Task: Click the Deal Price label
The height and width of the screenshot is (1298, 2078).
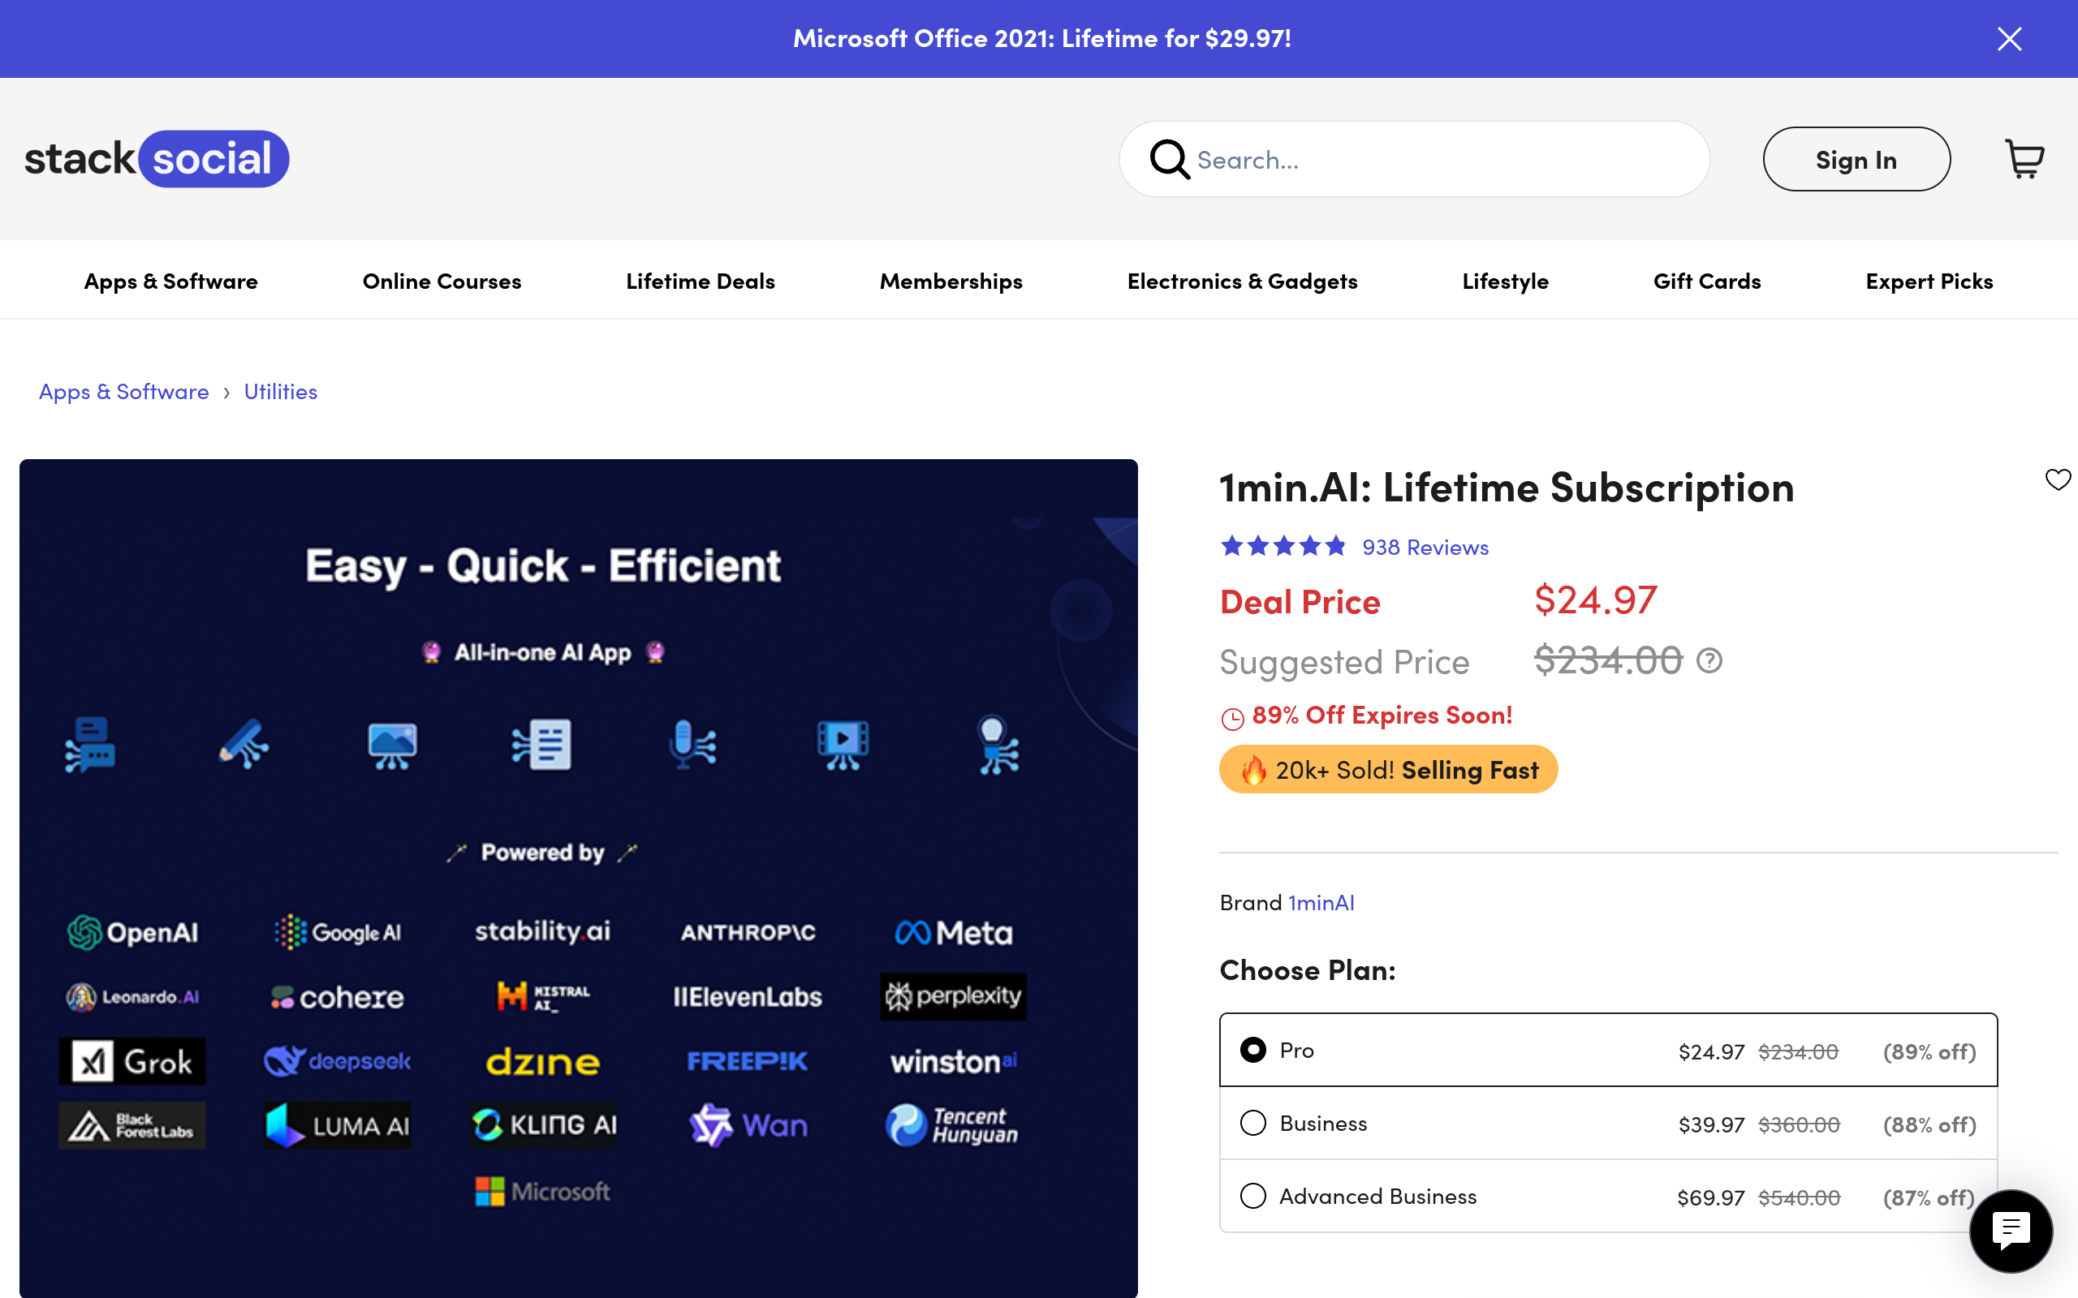Action: coord(1300,602)
